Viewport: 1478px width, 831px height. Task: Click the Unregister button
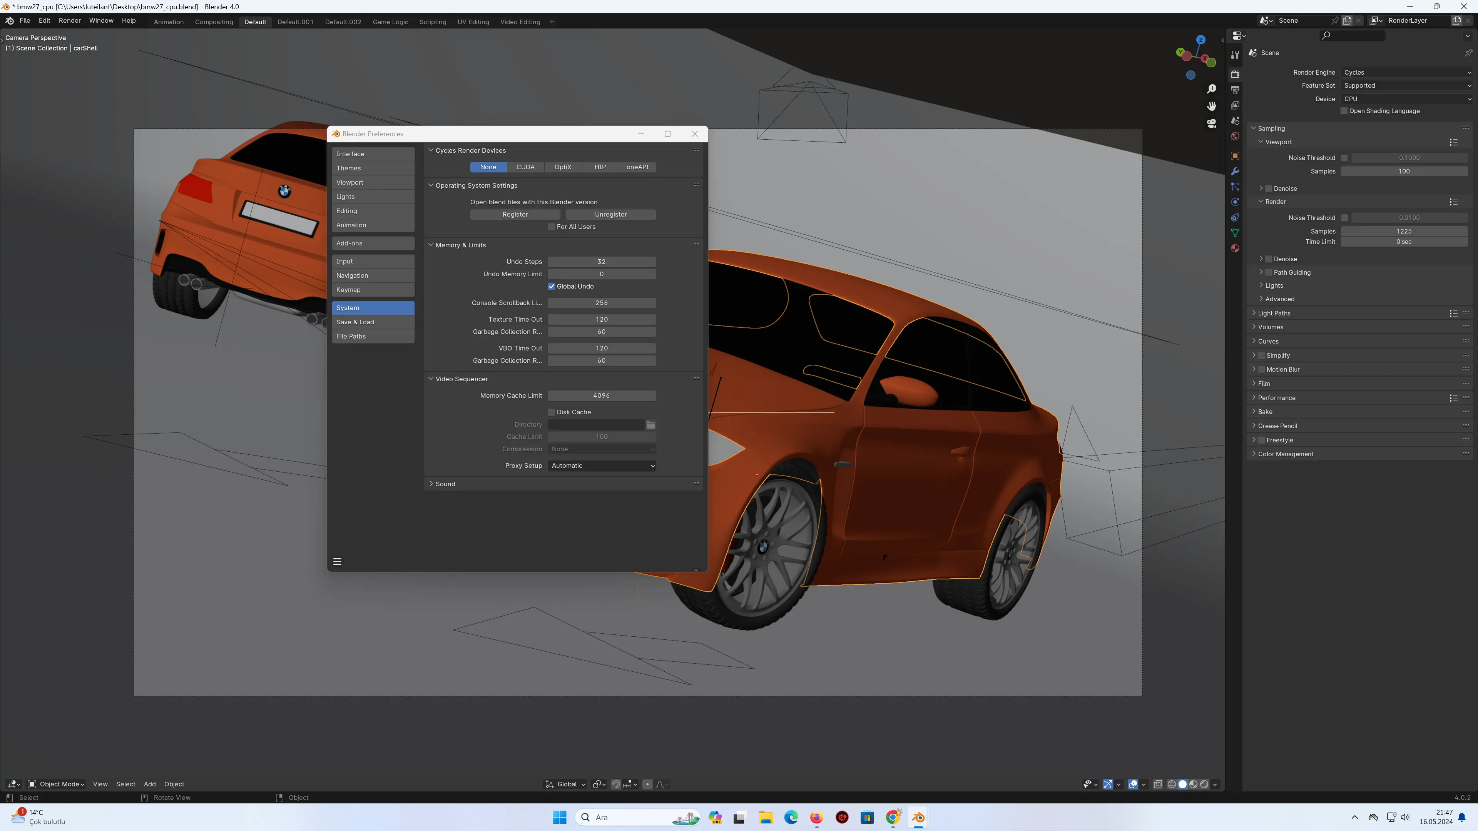[610, 214]
